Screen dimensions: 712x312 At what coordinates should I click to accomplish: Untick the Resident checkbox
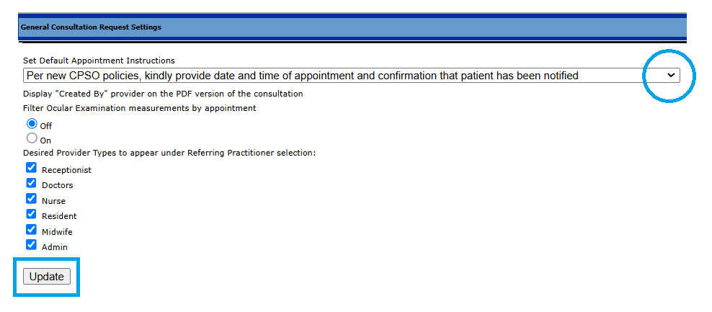[32, 214]
